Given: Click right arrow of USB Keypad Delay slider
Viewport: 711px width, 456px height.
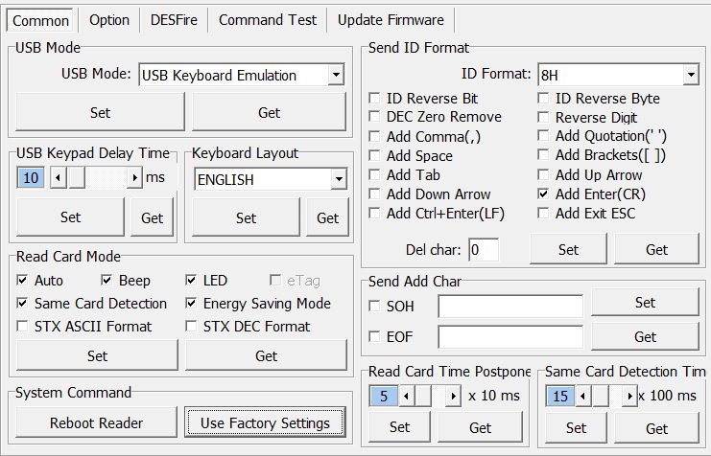Looking at the screenshot, I should click(x=134, y=177).
